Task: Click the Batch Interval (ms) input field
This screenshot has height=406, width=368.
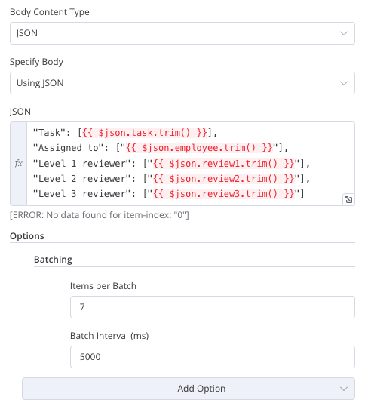Action: click(213, 357)
